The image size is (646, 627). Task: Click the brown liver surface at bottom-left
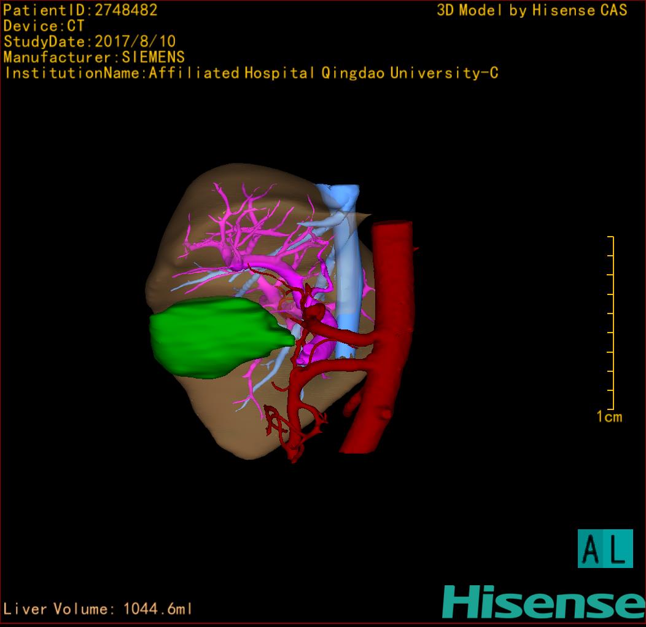pos(233,424)
